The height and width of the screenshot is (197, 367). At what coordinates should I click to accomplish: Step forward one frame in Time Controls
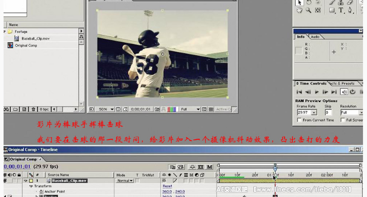click(x=325, y=92)
